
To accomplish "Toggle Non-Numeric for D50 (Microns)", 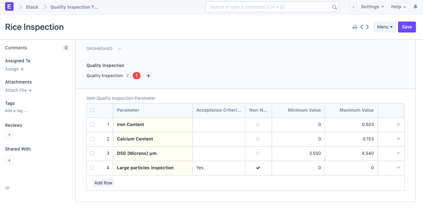I will (258, 153).
